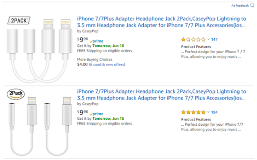Screen dimensions: 257x160
Task: Click the 2Pack oval badge on second product
Action: [16, 94]
